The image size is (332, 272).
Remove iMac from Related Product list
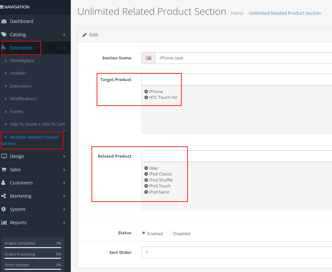click(x=146, y=168)
